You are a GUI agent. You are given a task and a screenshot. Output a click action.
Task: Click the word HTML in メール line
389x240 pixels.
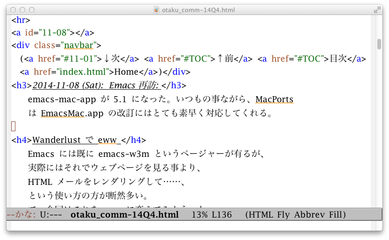click(40, 182)
